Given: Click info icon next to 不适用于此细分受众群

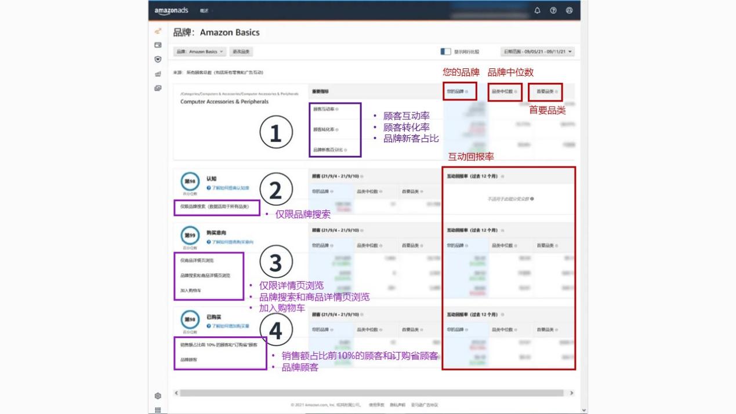Looking at the screenshot, I should (x=532, y=199).
